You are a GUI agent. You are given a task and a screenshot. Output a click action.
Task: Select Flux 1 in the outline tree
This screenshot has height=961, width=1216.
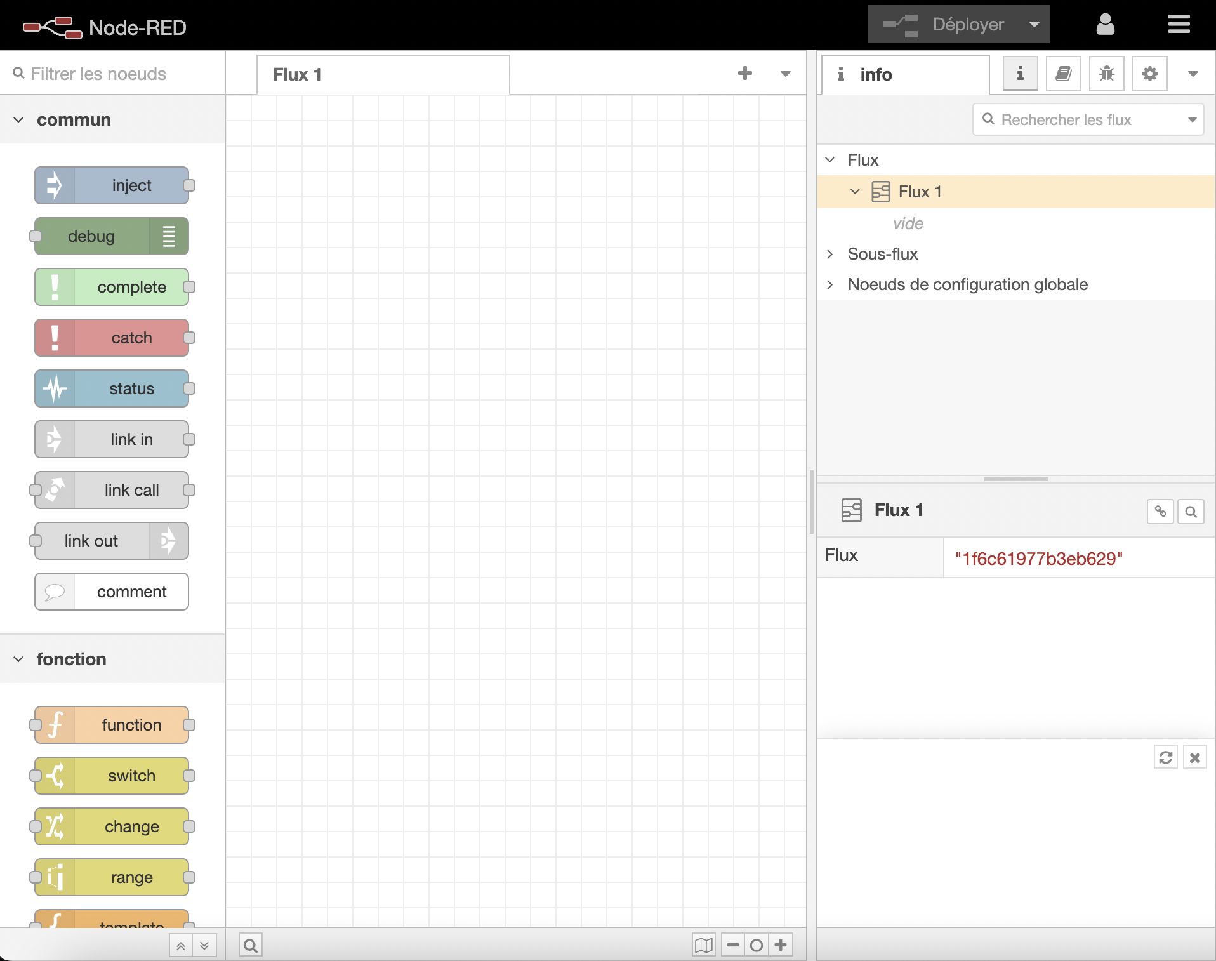coord(920,192)
